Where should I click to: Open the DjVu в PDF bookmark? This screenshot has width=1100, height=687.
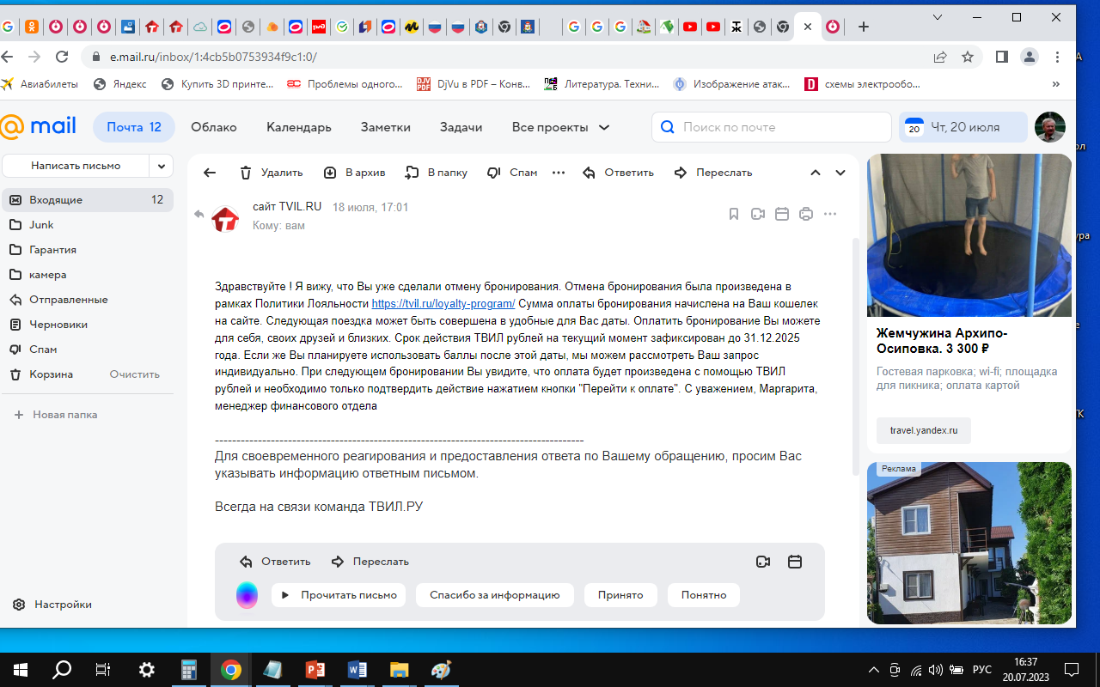click(474, 84)
